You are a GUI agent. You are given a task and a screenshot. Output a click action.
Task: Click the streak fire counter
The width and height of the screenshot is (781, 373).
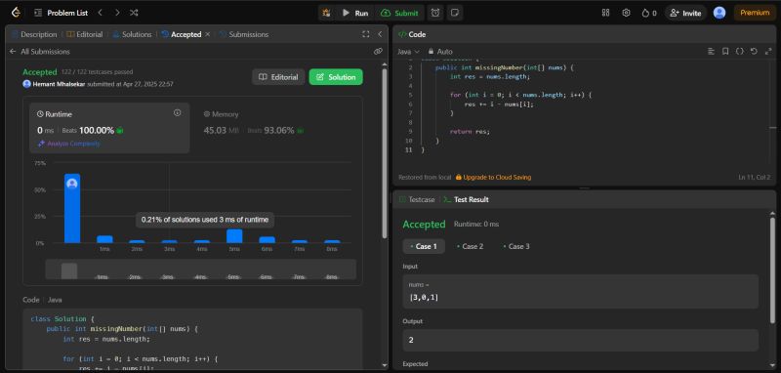pos(649,13)
